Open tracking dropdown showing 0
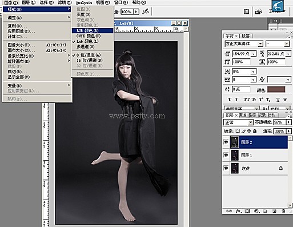Image resolution: width=293 pixels, height=227 pixels. click(x=253, y=79)
